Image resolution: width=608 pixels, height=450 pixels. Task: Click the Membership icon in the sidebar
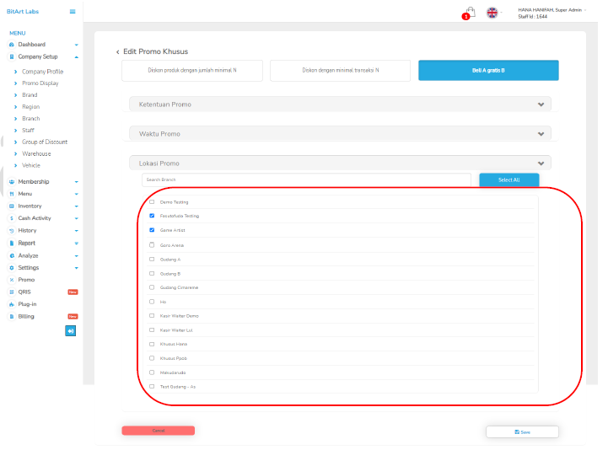11,182
